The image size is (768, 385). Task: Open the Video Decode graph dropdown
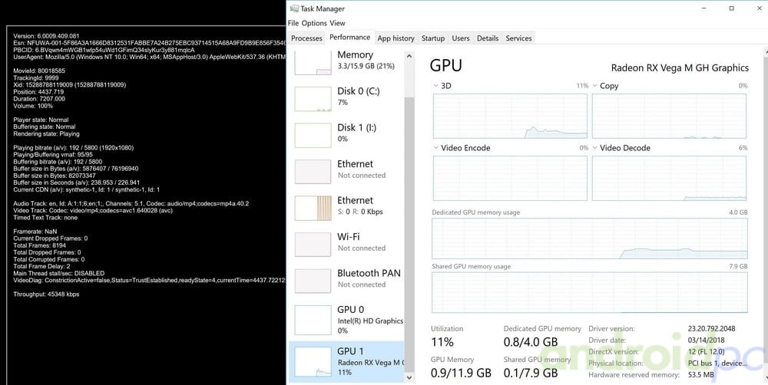(595, 148)
